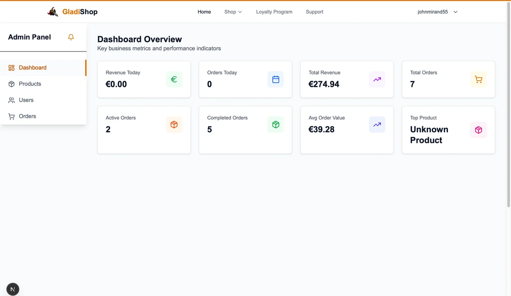The height and width of the screenshot is (296, 511).
Task: Click the notification bell icon
Action: (71, 37)
